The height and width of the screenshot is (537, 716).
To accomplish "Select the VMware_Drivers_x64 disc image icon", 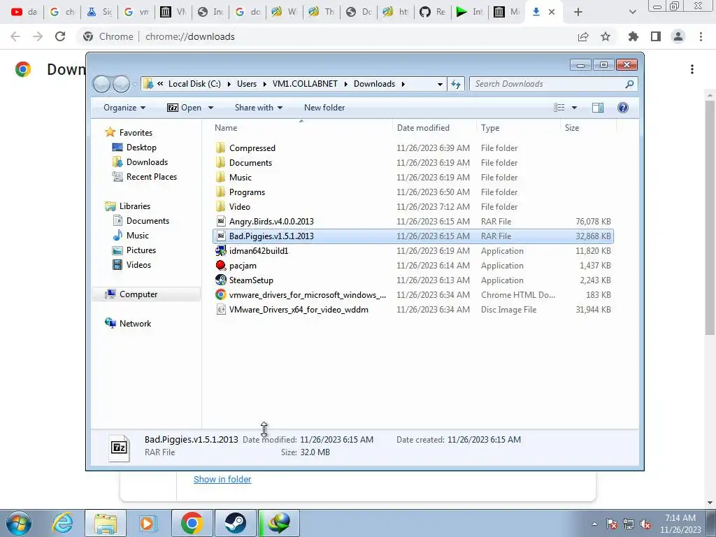I will [x=221, y=310].
